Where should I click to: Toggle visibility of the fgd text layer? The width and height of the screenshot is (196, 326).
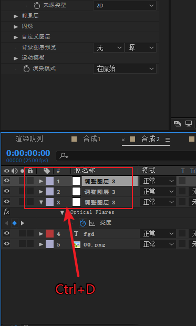click(x=7, y=233)
